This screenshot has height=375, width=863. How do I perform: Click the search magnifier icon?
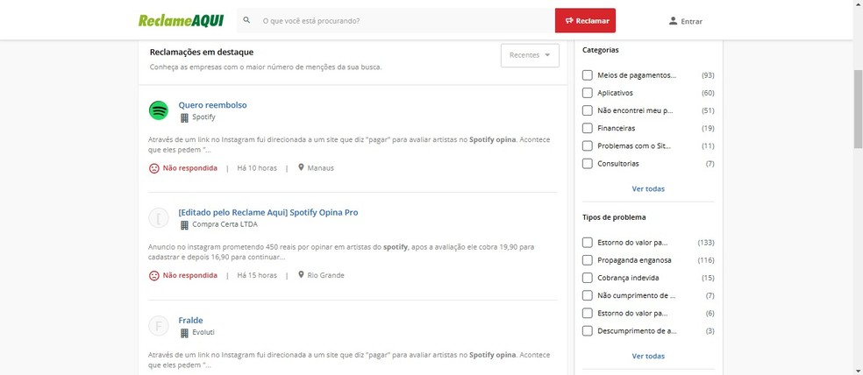[246, 20]
